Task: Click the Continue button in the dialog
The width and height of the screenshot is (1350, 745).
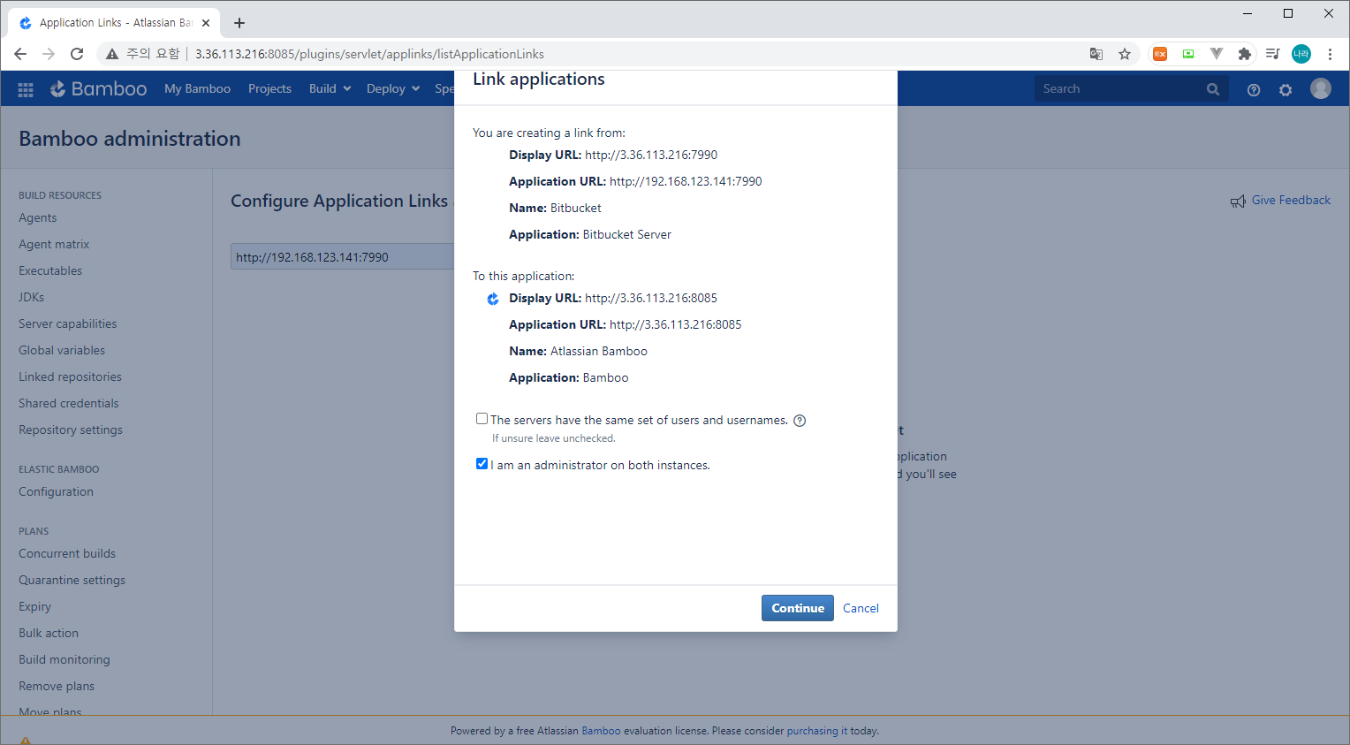Action: 797,608
